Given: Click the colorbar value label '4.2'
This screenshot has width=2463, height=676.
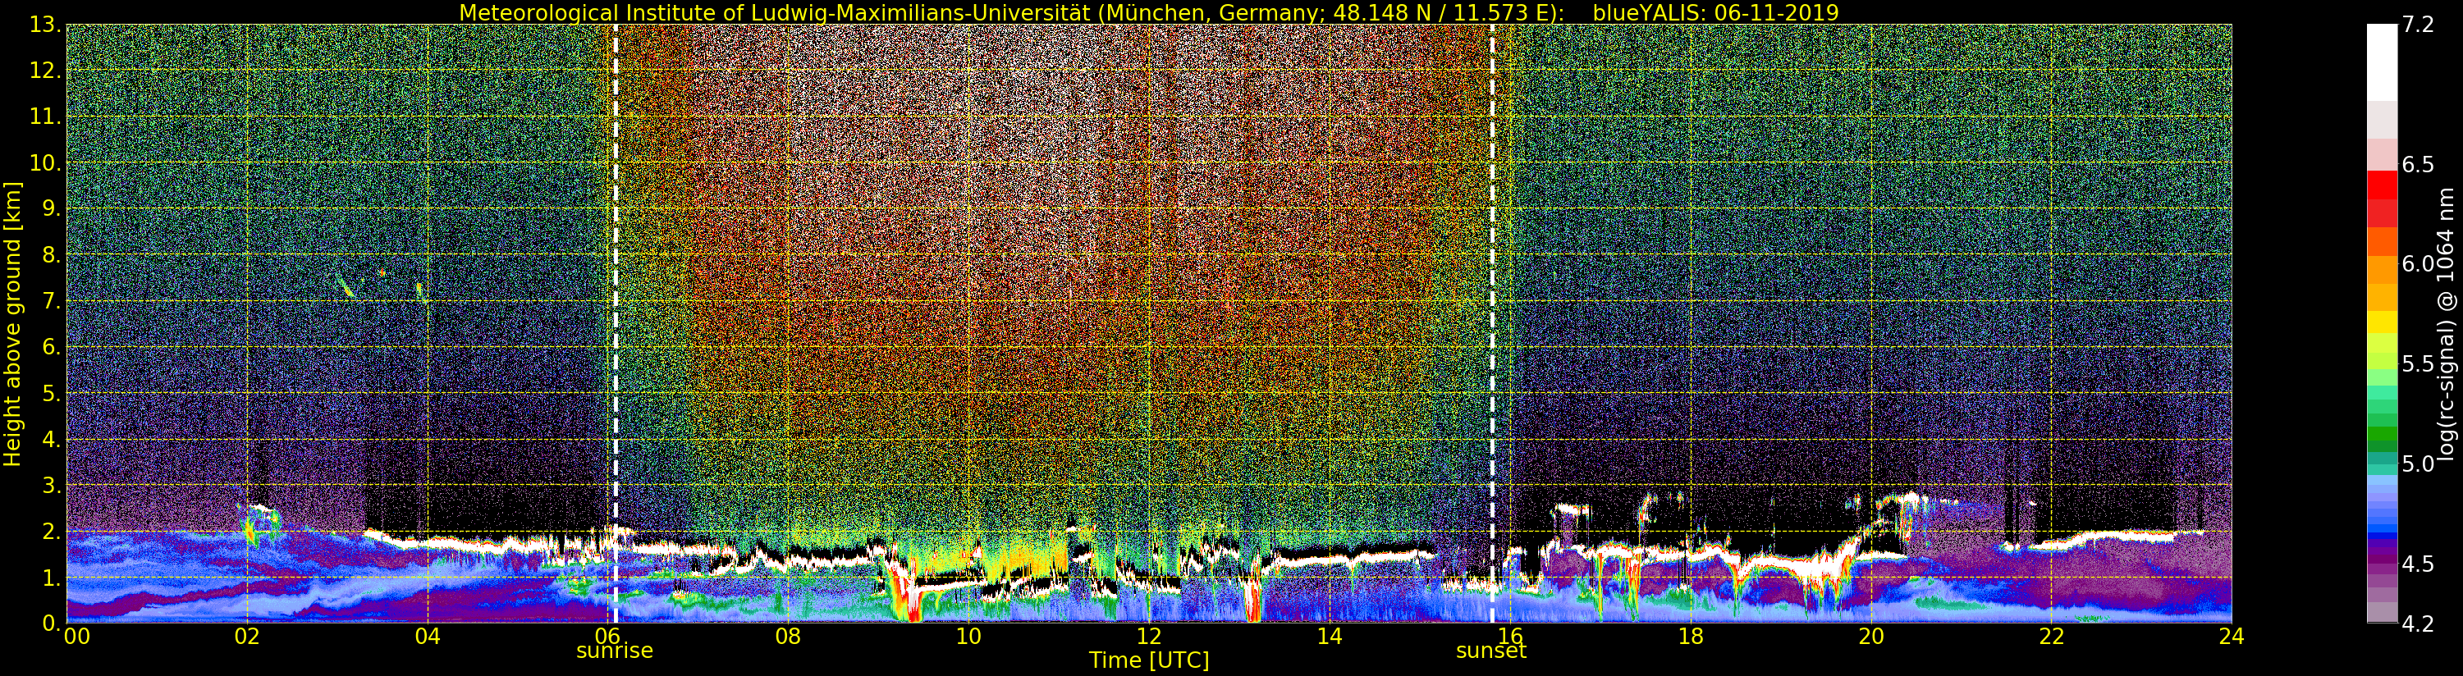Looking at the screenshot, I should pos(2418,623).
